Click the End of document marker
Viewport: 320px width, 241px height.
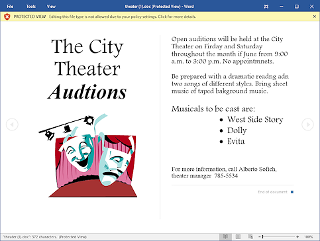pyautogui.click(x=275, y=192)
